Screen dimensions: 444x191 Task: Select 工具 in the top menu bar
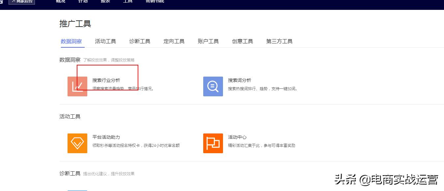[x=128, y=2]
